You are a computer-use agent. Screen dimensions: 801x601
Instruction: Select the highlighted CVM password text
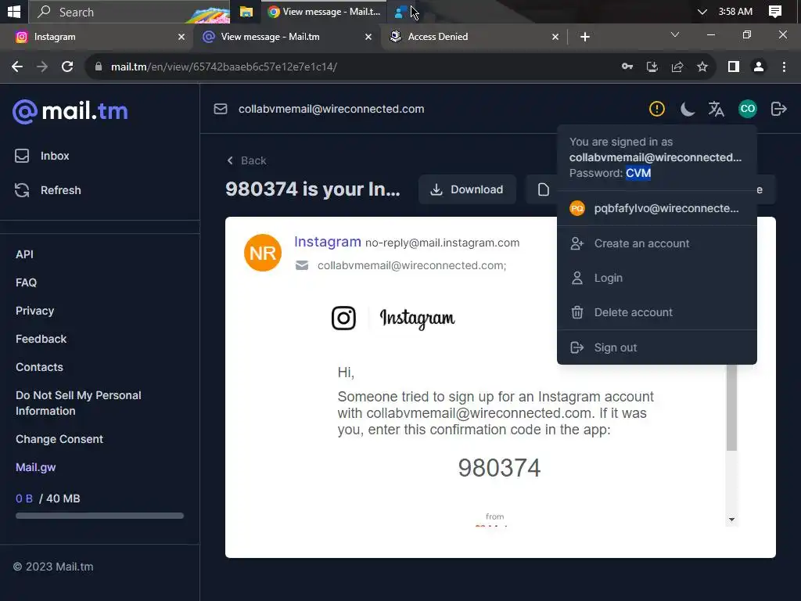point(638,173)
